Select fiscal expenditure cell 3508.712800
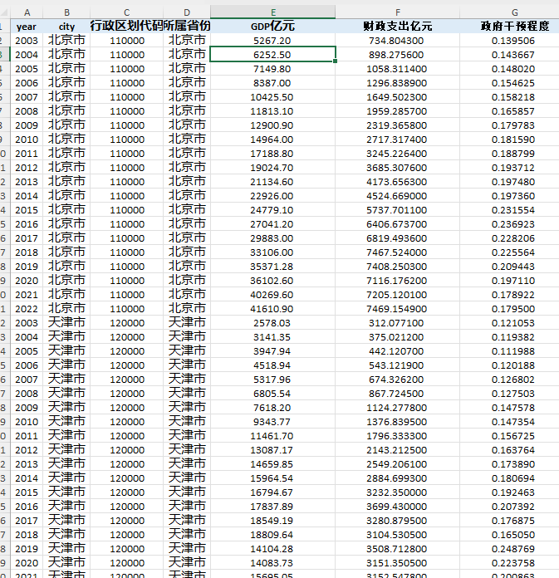Image resolution: width=559 pixels, height=578 pixels. 398,549
